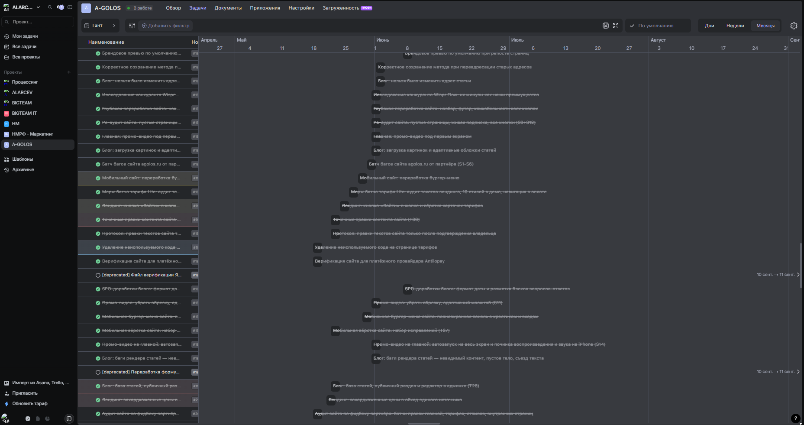The height and width of the screenshot is (425, 804).
Task: Toggle completion of deprecated Переработка форму task
Action: point(98,372)
